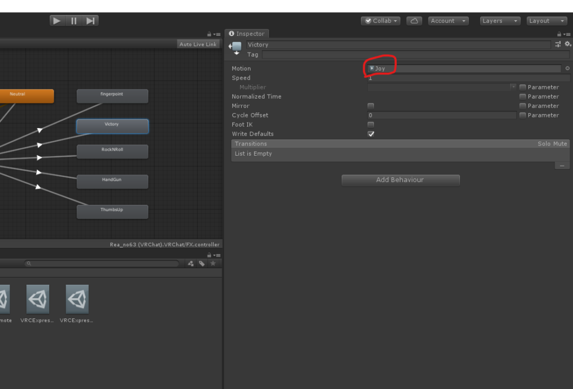Click the Solo column label

[544, 144]
